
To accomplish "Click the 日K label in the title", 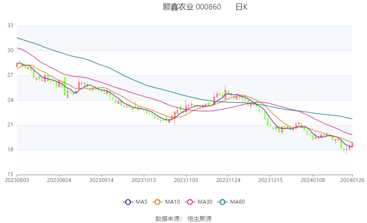I will 241,7.
